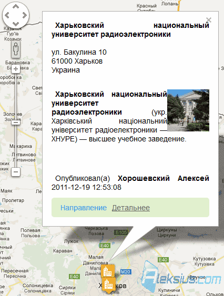Click the Маяк map label
224x296 pixels.
pyautogui.click(x=6, y=191)
